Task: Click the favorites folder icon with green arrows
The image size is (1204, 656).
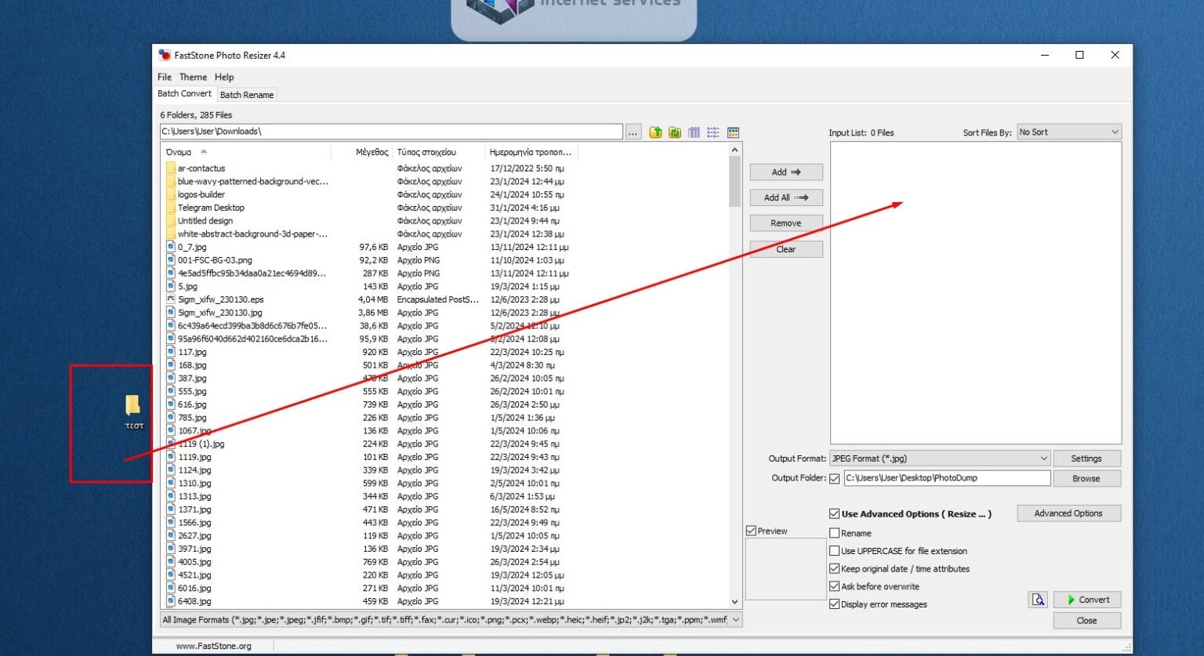Action: 675,132
